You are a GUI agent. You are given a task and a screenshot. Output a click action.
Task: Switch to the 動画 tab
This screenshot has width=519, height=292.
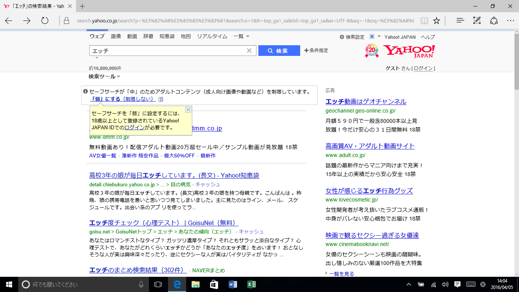click(x=132, y=36)
